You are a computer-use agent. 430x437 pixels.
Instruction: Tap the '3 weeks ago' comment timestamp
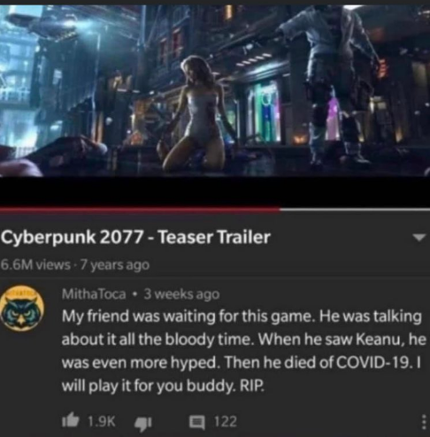click(181, 294)
